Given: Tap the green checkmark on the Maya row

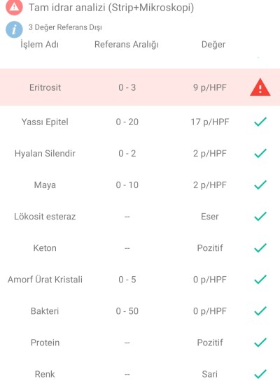Looking at the screenshot, I should [x=260, y=185].
